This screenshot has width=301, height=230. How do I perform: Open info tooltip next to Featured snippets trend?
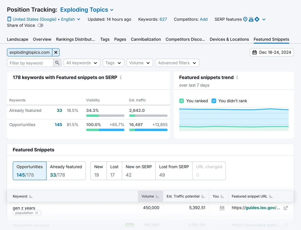(x=237, y=77)
